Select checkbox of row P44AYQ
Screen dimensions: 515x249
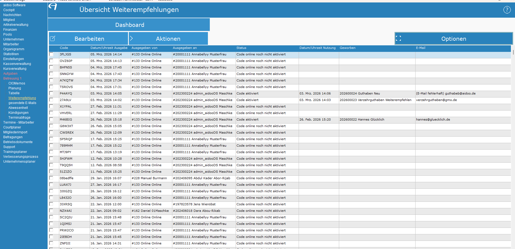pos(51,93)
